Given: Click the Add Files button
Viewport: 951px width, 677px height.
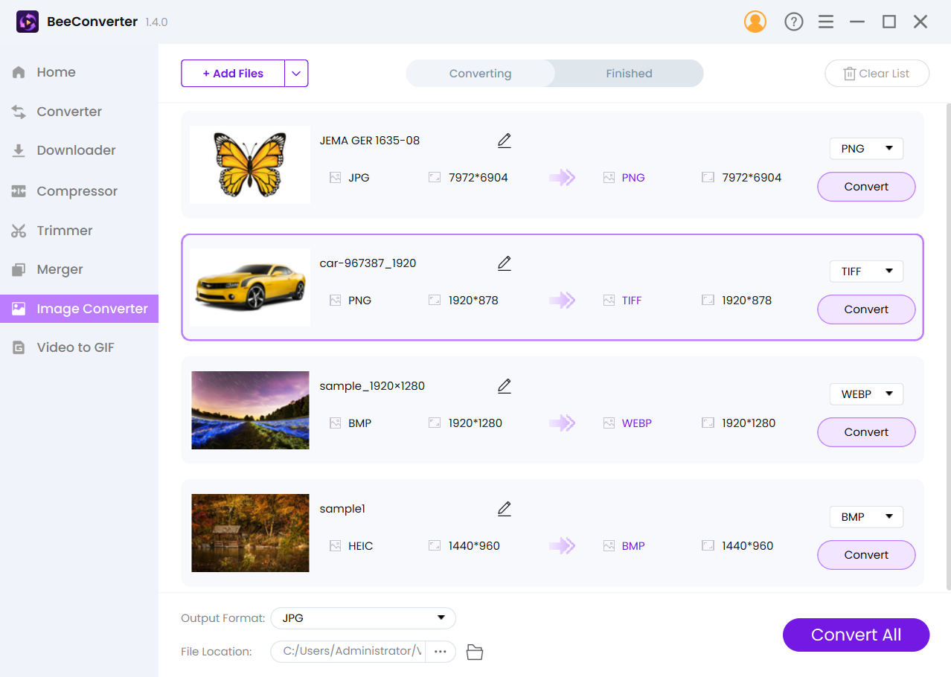Looking at the screenshot, I should tap(233, 74).
